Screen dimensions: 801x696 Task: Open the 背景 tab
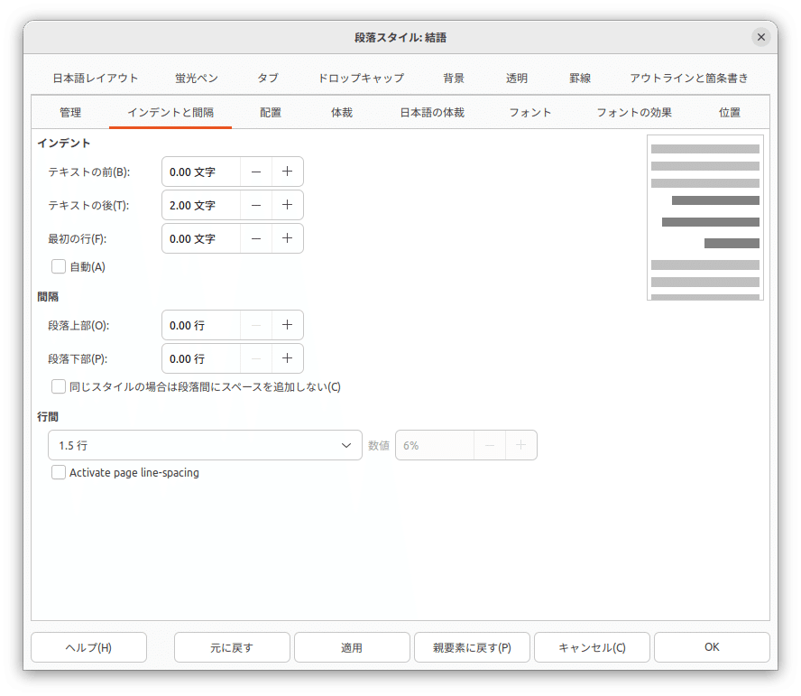[x=454, y=79]
